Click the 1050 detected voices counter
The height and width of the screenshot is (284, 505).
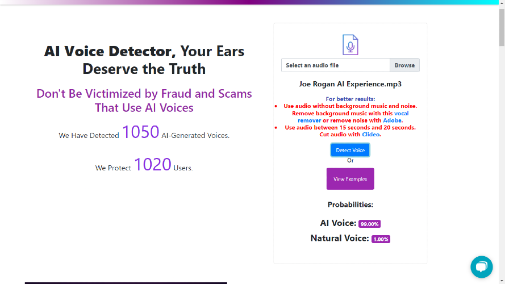[140, 132]
